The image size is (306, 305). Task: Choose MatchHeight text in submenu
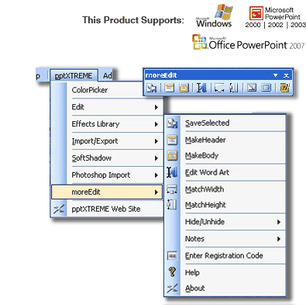205,205
